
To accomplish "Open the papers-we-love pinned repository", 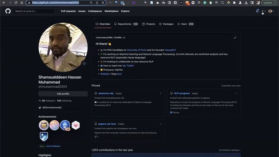I will tap(107, 124).
